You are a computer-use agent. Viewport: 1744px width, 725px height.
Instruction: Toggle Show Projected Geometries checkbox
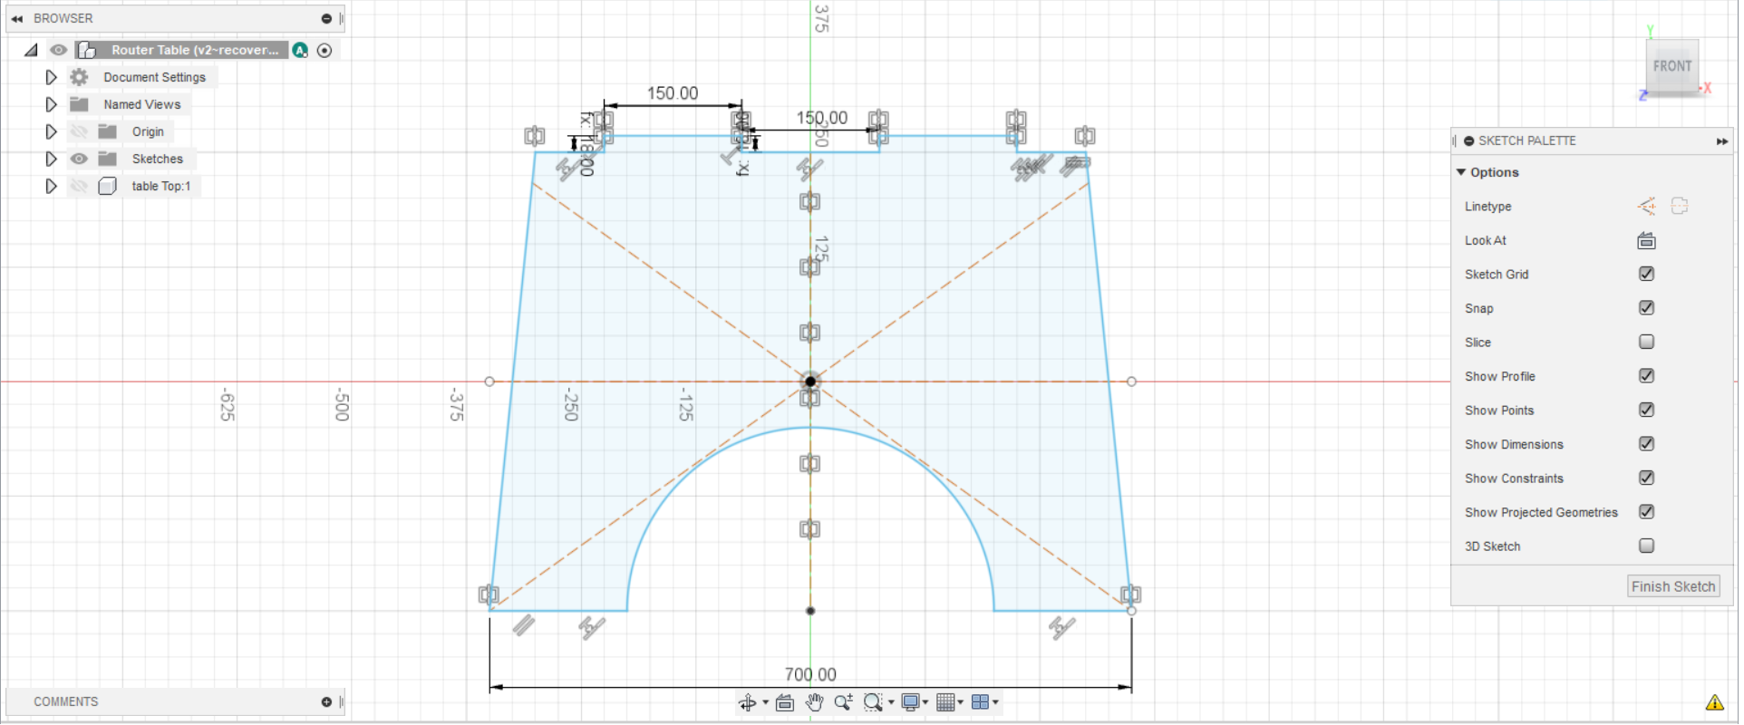click(1646, 512)
